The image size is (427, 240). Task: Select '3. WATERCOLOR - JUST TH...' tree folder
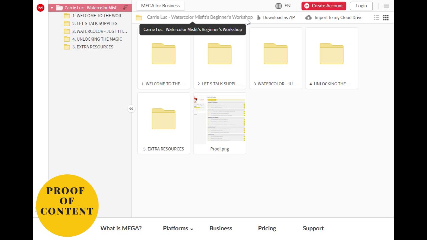95,31
